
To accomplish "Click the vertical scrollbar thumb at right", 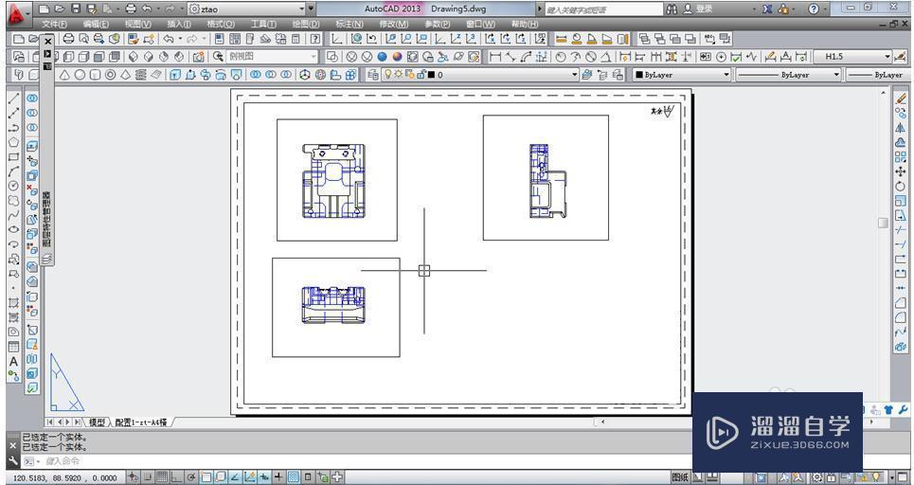I will point(883,224).
